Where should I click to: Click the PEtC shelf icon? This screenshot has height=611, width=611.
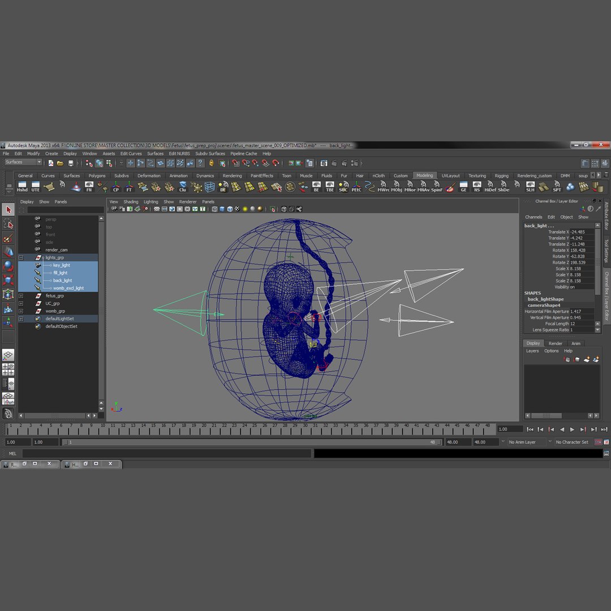[x=356, y=187]
